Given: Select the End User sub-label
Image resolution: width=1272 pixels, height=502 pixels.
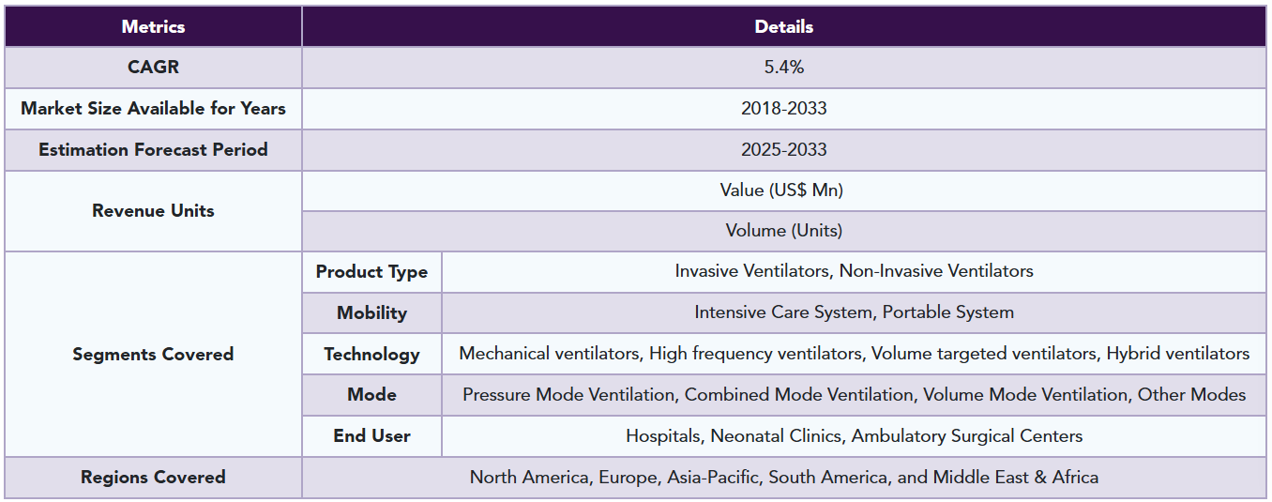Looking at the screenshot, I should point(371,436).
